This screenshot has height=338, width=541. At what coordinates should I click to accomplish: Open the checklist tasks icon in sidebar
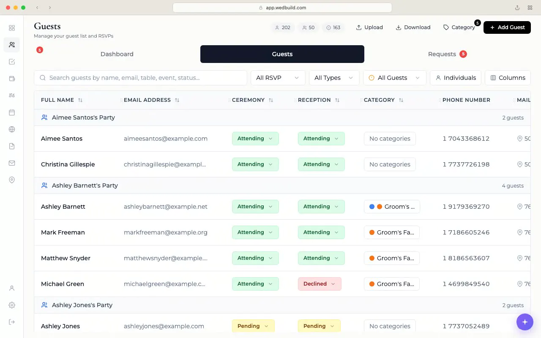tap(12, 62)
